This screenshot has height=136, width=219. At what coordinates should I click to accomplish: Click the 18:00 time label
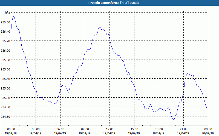pos(159,129)
